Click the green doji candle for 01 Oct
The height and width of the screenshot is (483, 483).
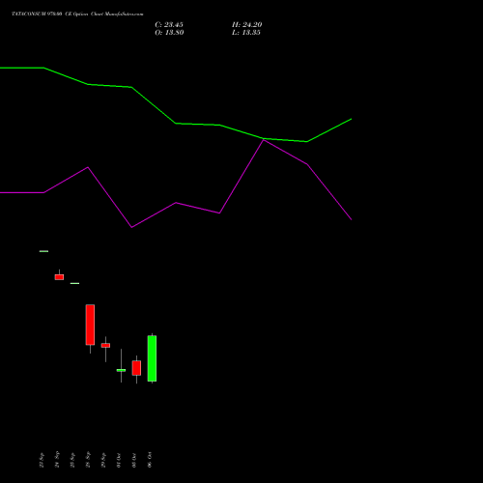(121, 370)
